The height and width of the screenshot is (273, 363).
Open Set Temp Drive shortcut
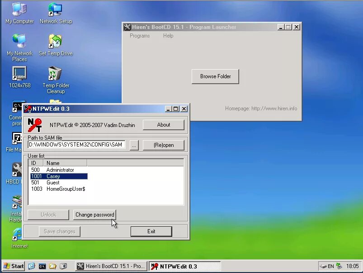[x=56, y=45]
